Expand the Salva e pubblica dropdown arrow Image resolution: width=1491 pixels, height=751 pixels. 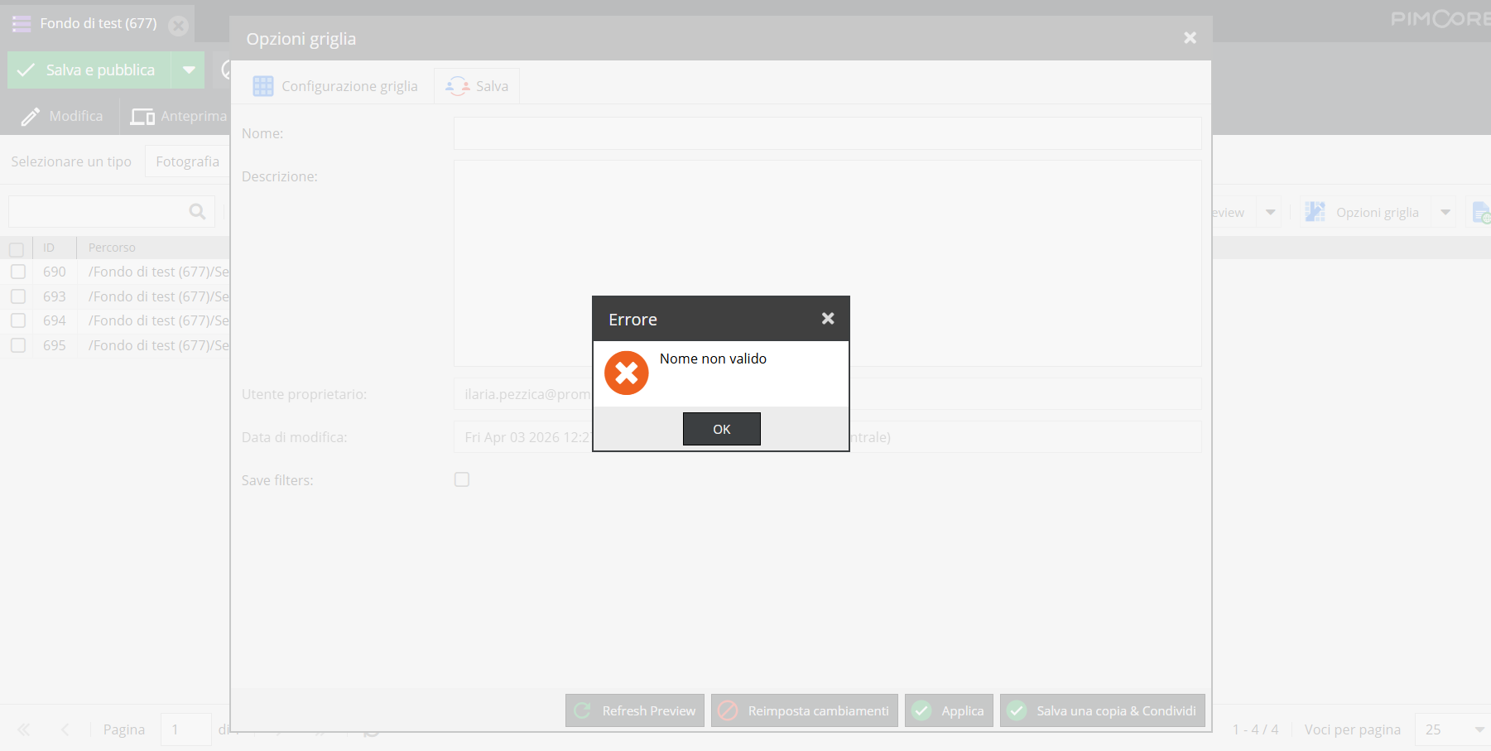coord(189,70)
